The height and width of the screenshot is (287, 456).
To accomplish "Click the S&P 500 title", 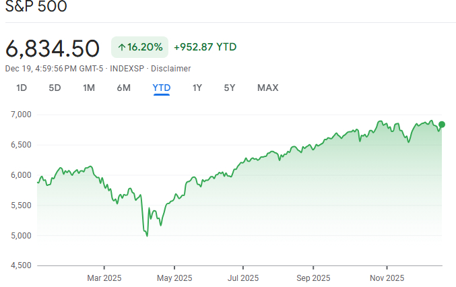I will point(36,8).
